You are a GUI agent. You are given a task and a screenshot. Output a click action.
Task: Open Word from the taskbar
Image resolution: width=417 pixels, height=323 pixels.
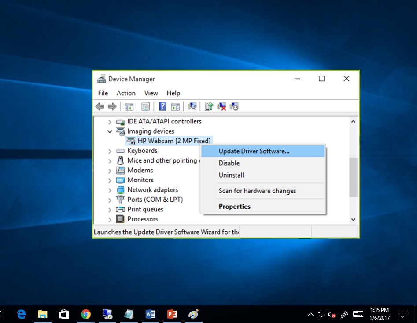(151, 314)
